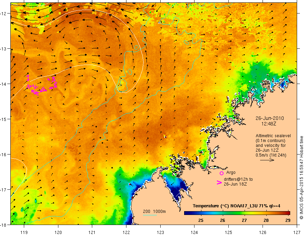The image size is (304, 235).
Task: Click the longitude axis label 123
Action: pyautogui.click(x=160, y=232)
